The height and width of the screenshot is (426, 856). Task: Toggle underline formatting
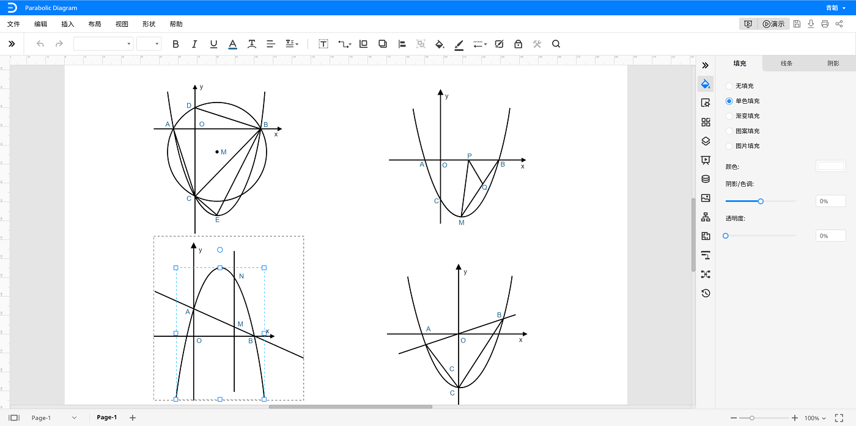click(213, 44)
